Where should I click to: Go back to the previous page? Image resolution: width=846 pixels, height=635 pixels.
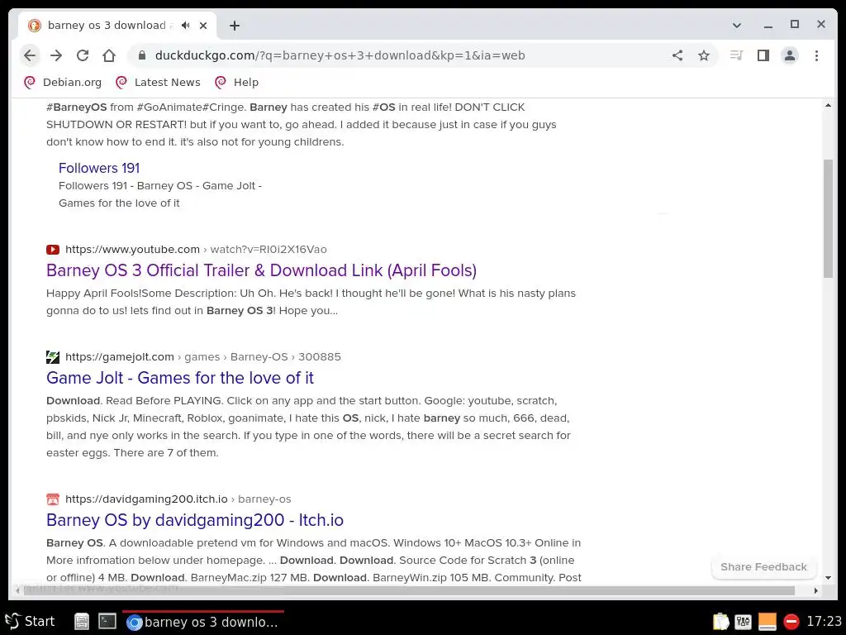30,55
